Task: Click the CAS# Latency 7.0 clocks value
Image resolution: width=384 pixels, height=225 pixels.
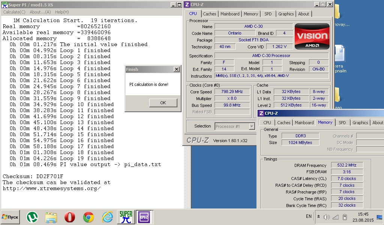Action: point(347,178)
